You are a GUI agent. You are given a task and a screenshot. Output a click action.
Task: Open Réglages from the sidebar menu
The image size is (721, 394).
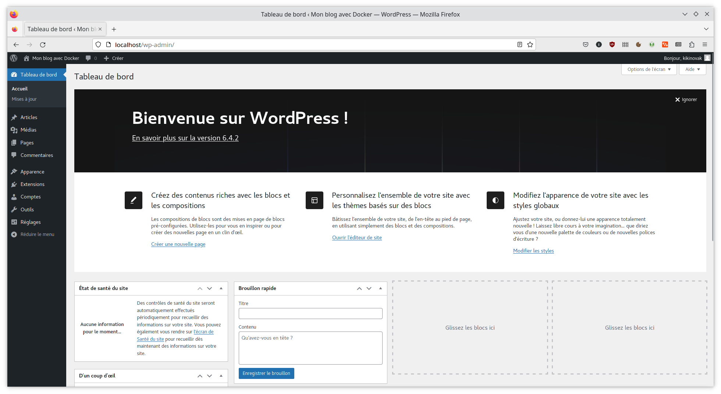point(31,222)
